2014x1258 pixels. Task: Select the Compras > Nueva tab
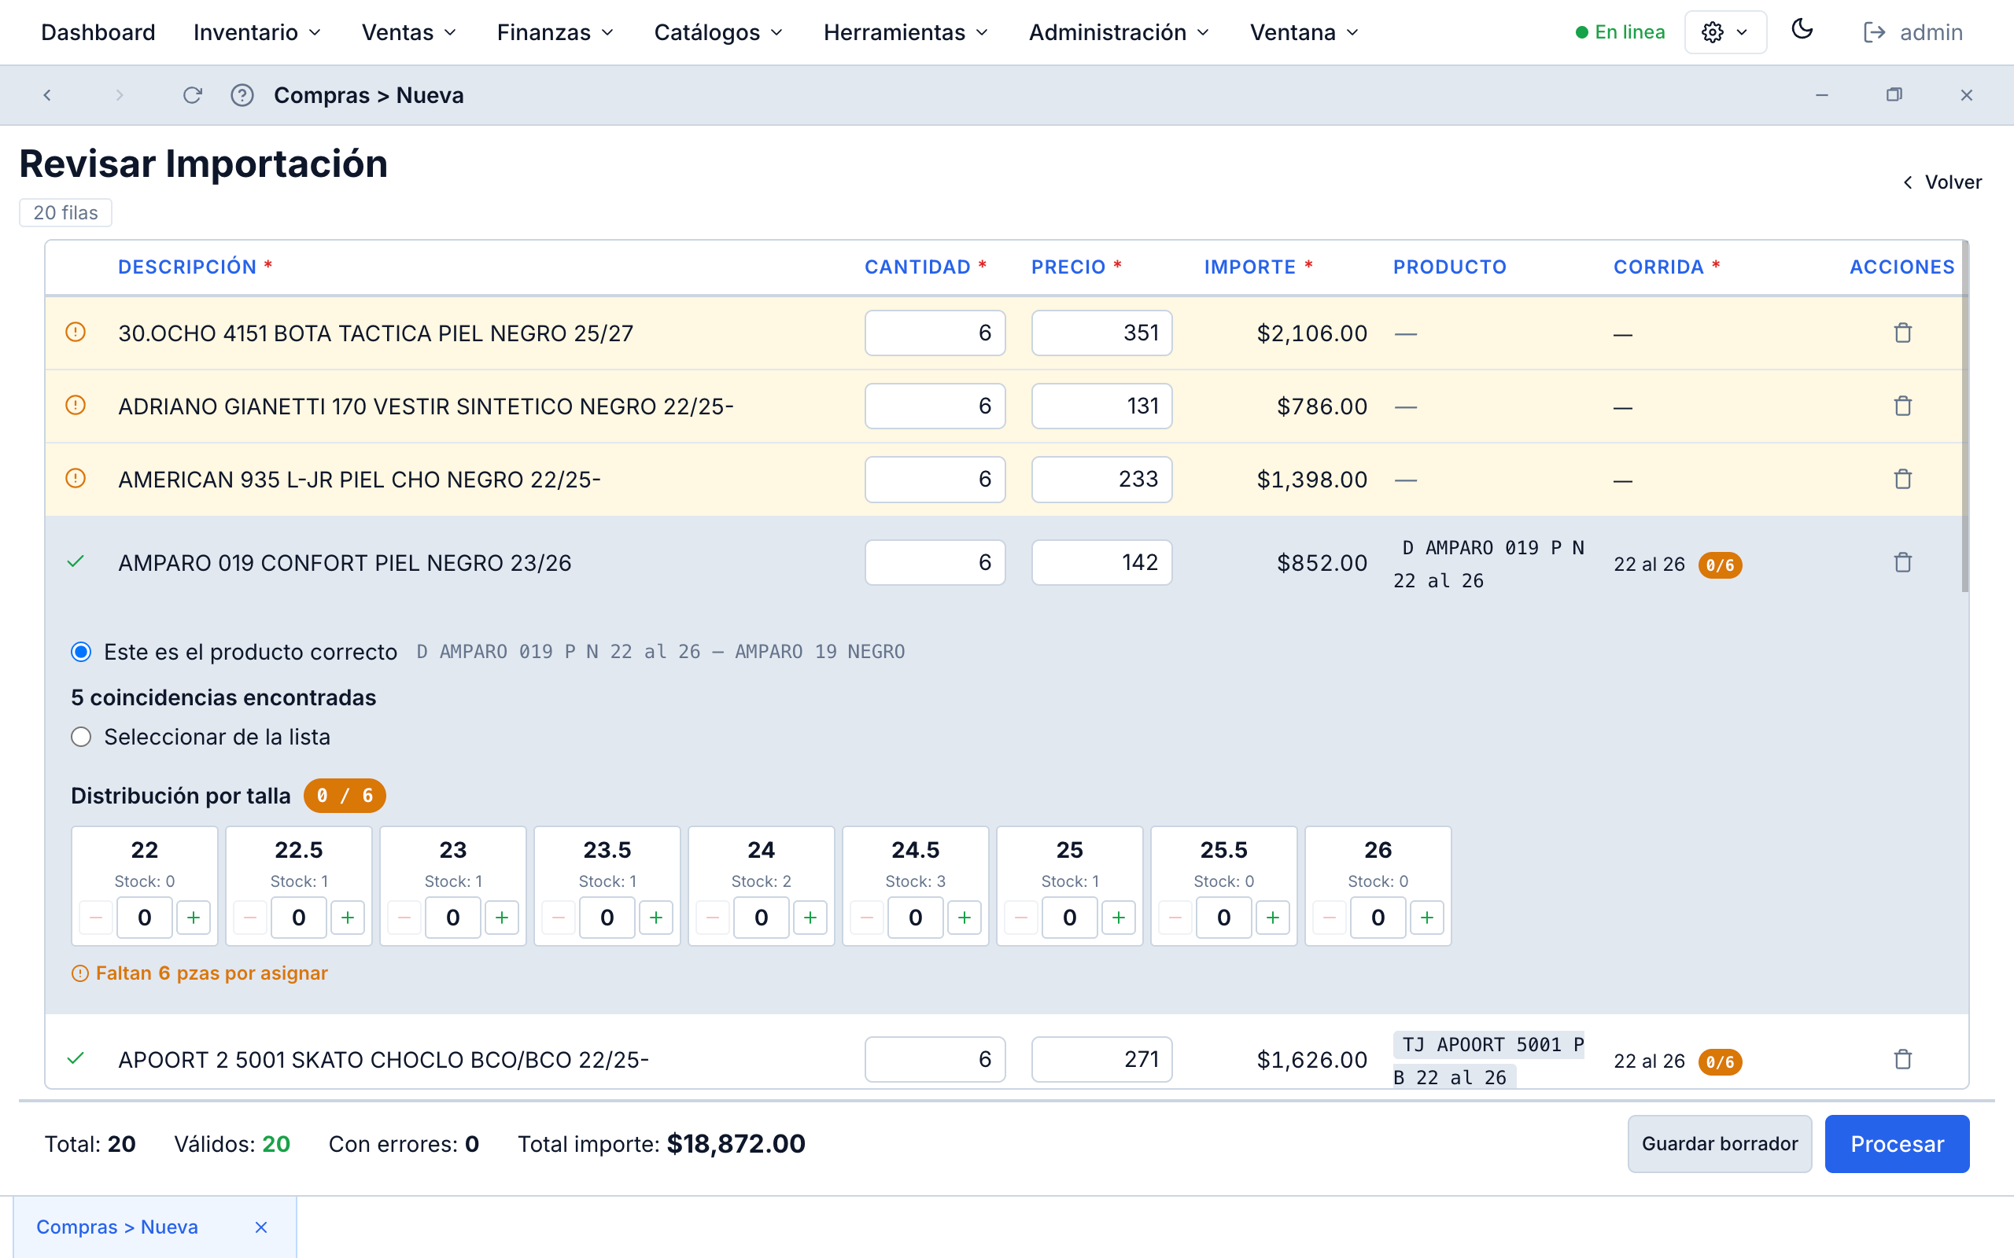tap(118, 1227)
